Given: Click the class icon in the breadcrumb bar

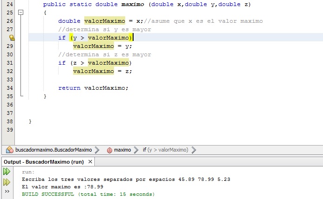Looking at the screenshot, I should click(9, 150).
